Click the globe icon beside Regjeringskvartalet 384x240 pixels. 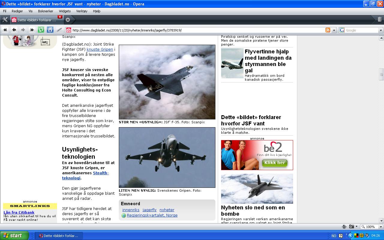pyautogui.click(x=124, y=215)
